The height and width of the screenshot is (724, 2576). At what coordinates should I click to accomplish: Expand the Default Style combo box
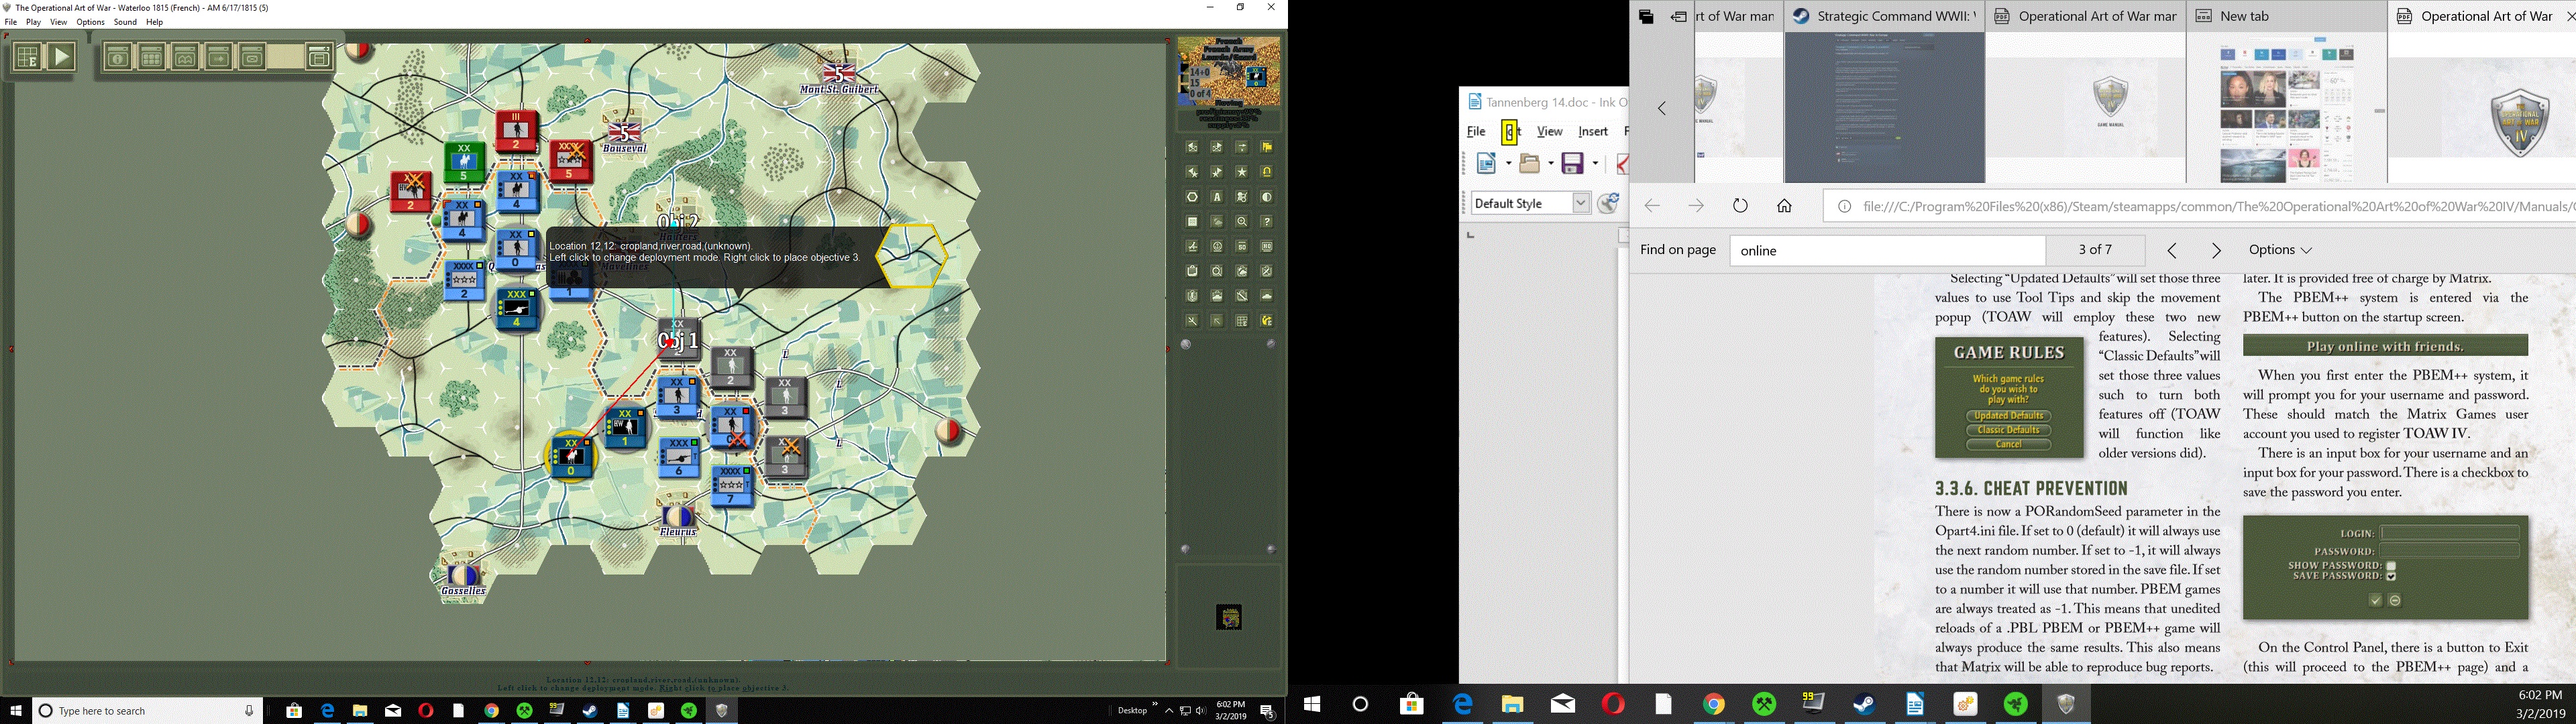[x=1581, y=203]
